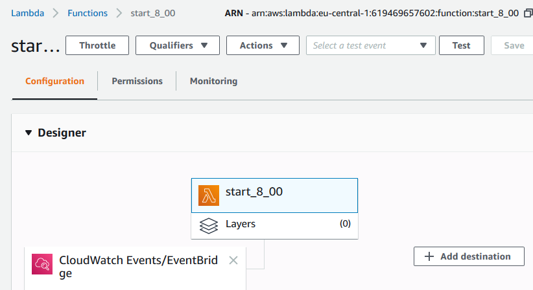
Task: Switch to the Configuration tab
Action: coord(54,81)
